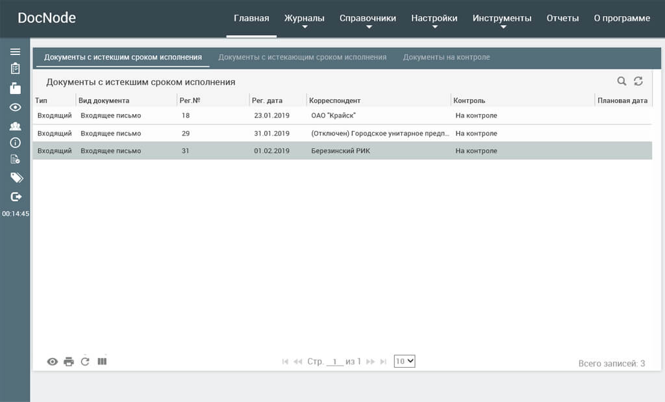
Task: Click 'Входящее письмо' in the row dated 31.01.2019
Action: click(110, 134)
